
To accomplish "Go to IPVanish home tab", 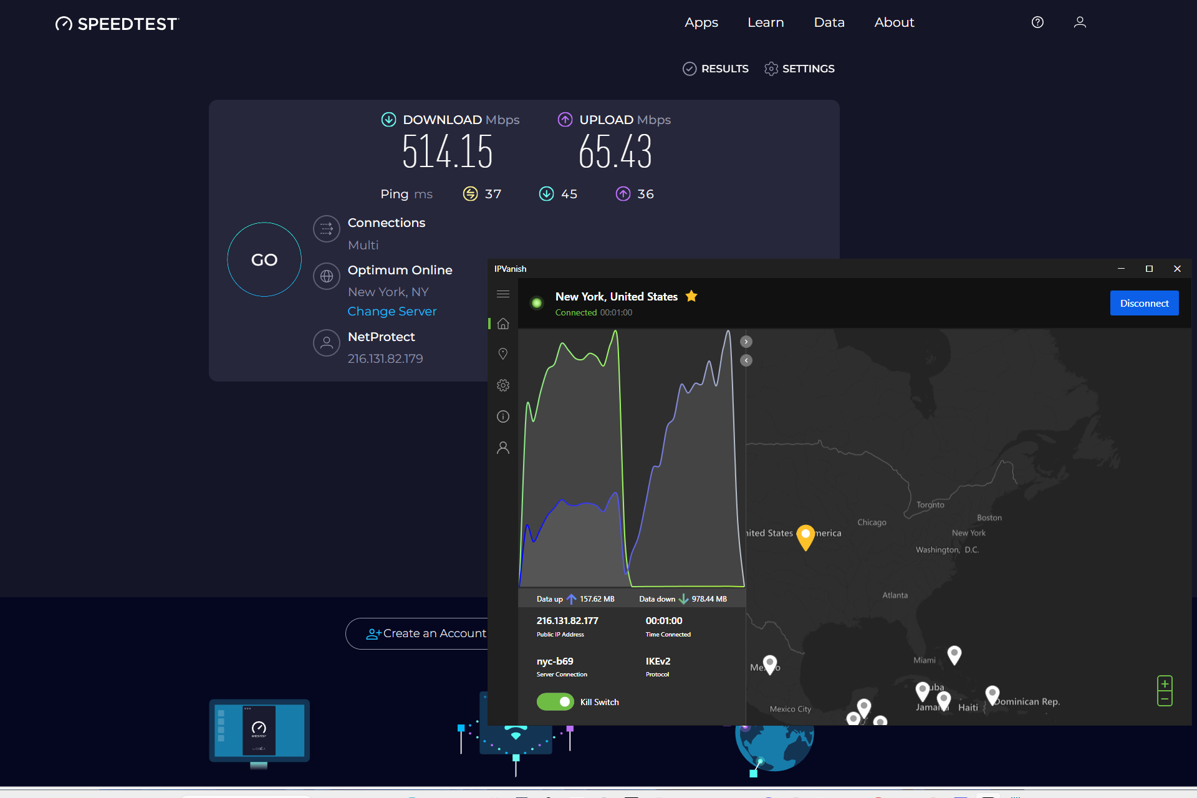I will (503, 324).
